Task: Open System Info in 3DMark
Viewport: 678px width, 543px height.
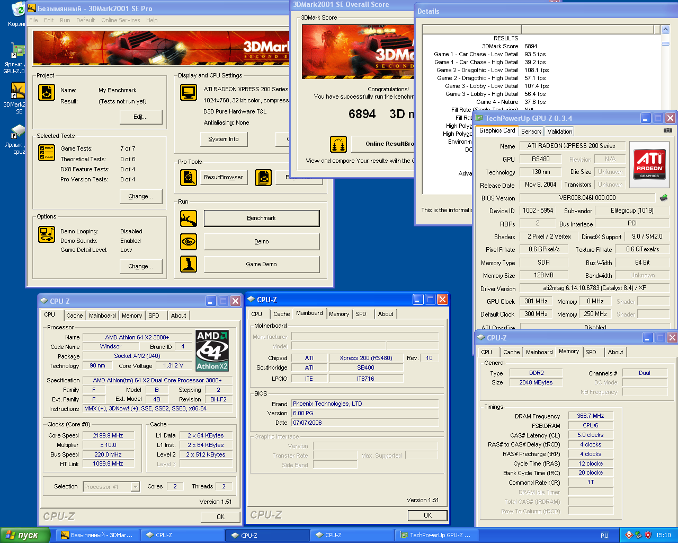Action: [224, 139]
